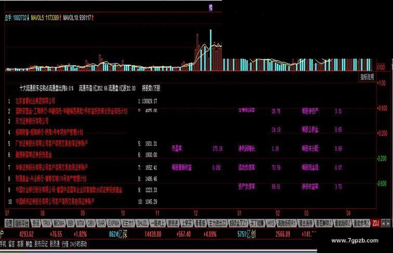The height and width of the screenshot is (253, 393).
Task: Select the OBV indicator tab
Action: tap(91, 223)
